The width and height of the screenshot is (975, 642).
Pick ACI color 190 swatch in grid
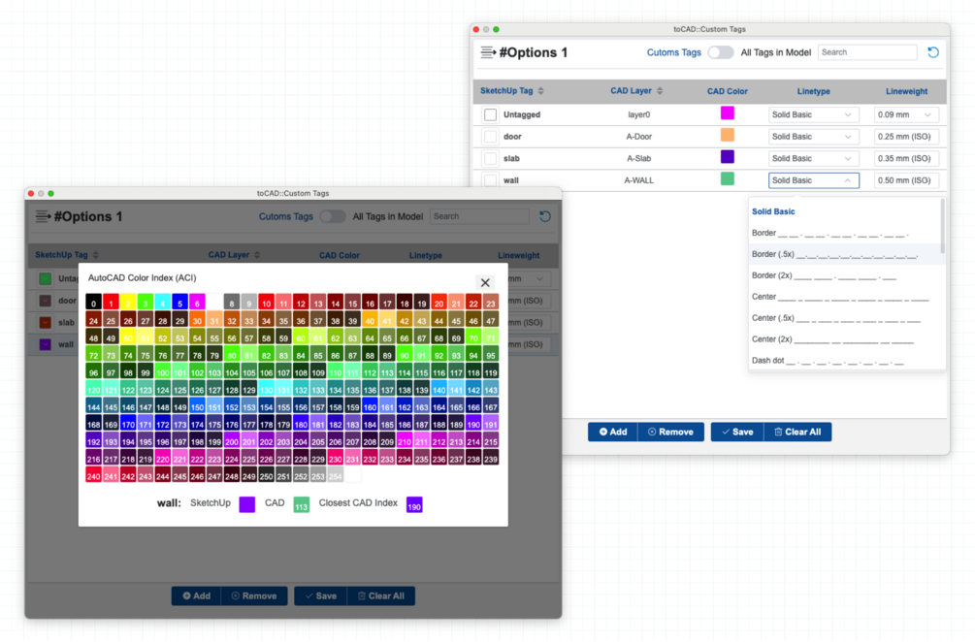tap(473, 424)
